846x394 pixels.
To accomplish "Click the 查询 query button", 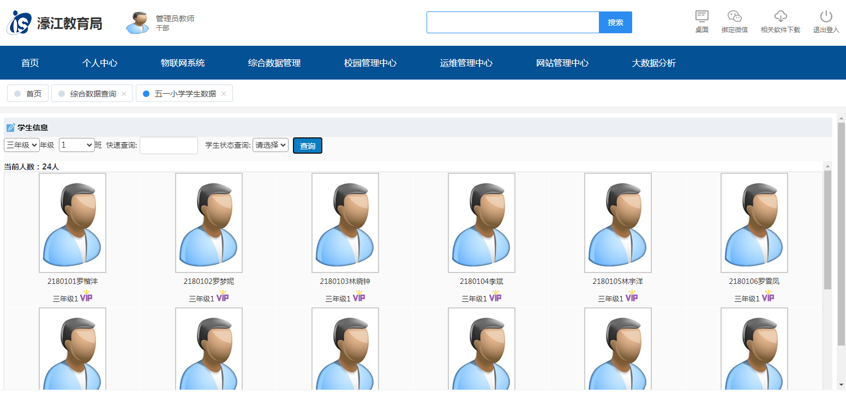I will 308,146.
